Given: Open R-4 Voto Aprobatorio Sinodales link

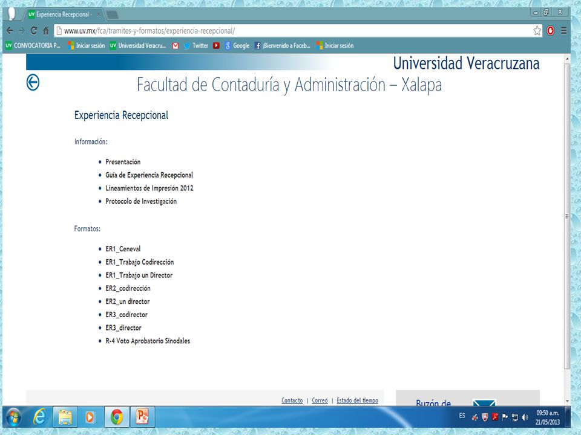Looking at the screenshot, I should coord(148,341).
